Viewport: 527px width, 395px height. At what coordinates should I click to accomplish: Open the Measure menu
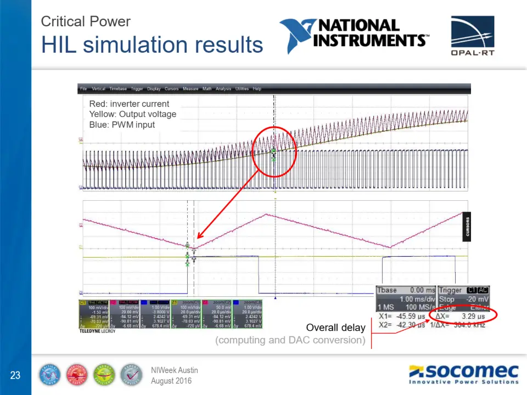pos(190,89)
